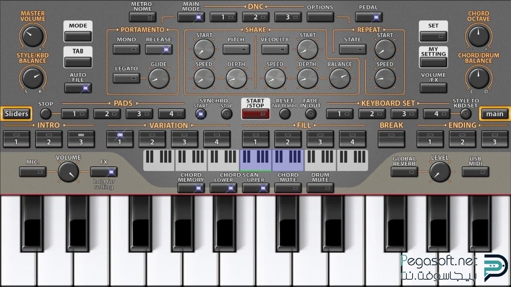Toggle Auto Fill on or off
The image size is (511, 287).
click(x=78, y=88)
